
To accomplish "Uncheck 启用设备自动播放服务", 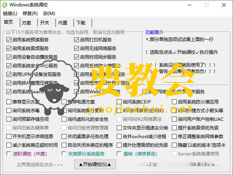I will (9, 57).
